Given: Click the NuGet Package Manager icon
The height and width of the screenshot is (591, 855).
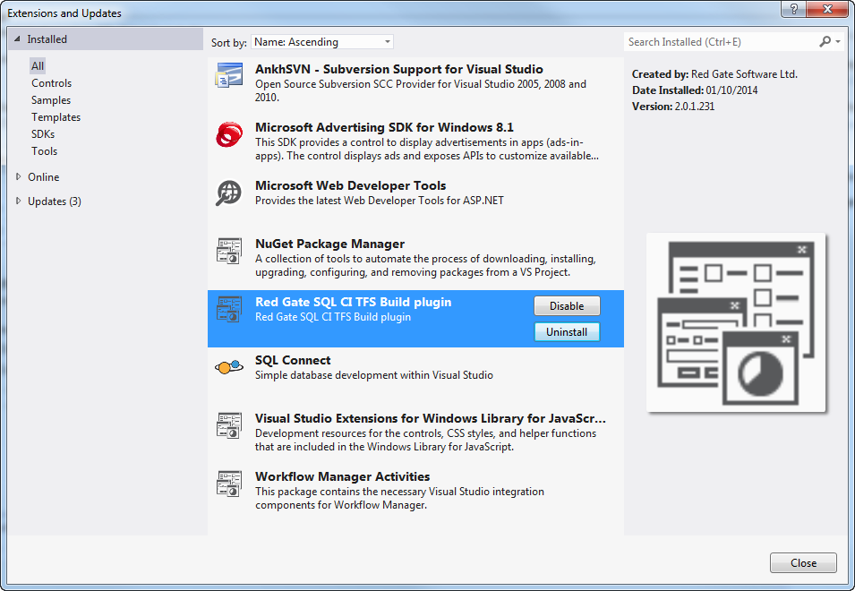Looking at the screenshot, I should [x=229, y=251].
